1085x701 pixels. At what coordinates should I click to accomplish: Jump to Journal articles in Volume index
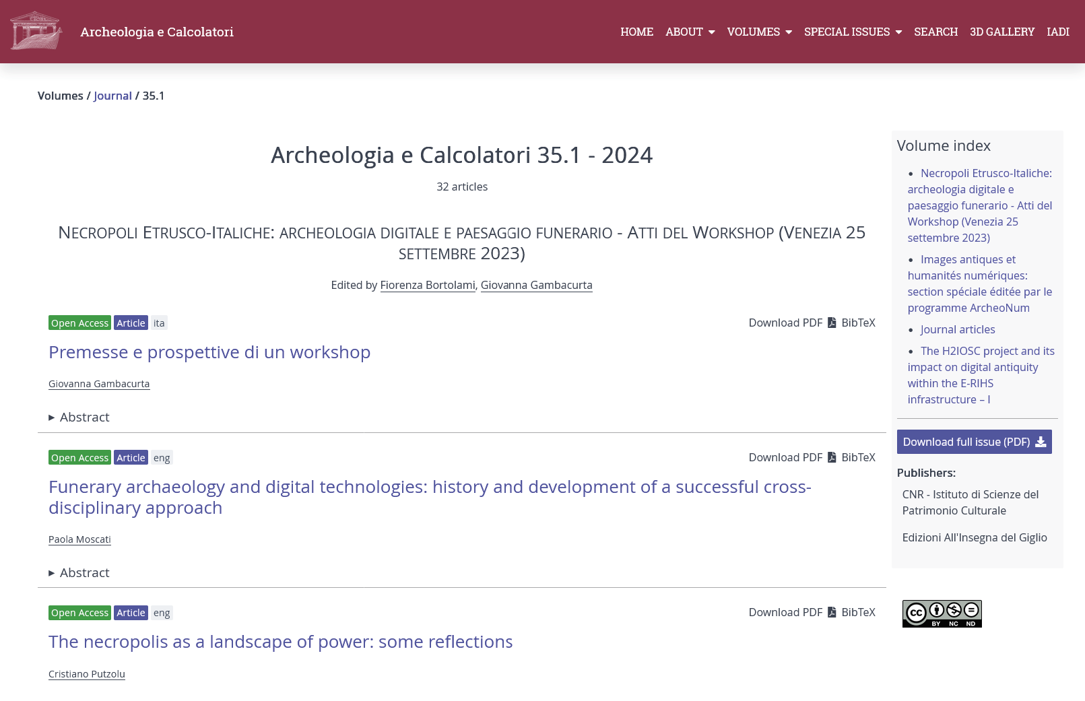(957, 329)
